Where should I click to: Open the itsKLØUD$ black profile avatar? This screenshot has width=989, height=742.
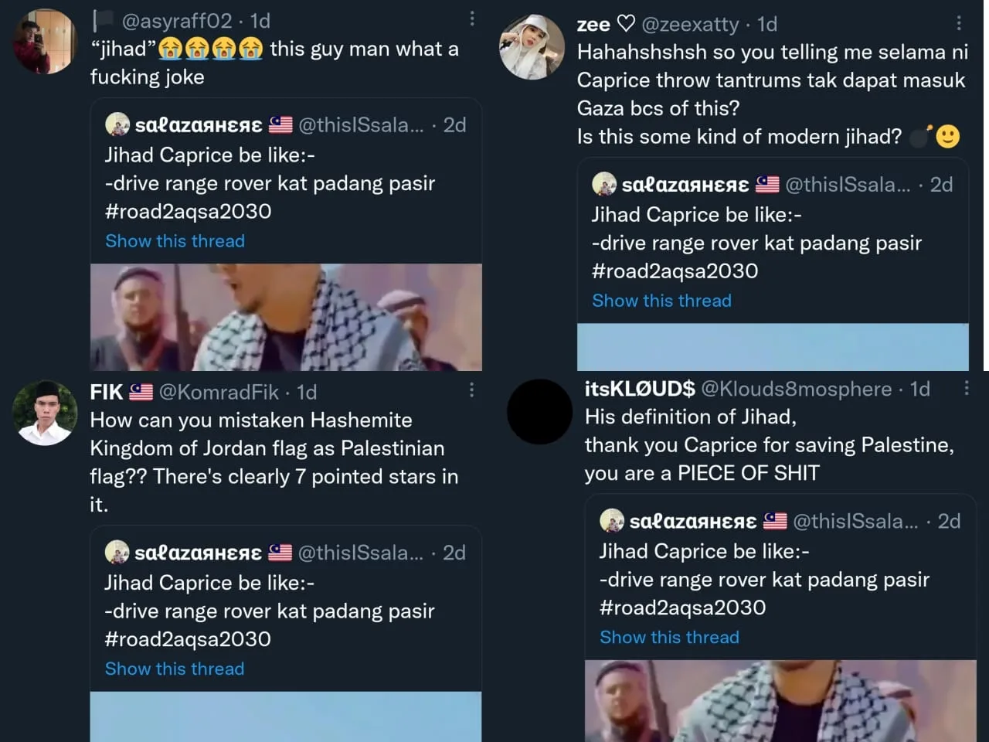(539, 411)
